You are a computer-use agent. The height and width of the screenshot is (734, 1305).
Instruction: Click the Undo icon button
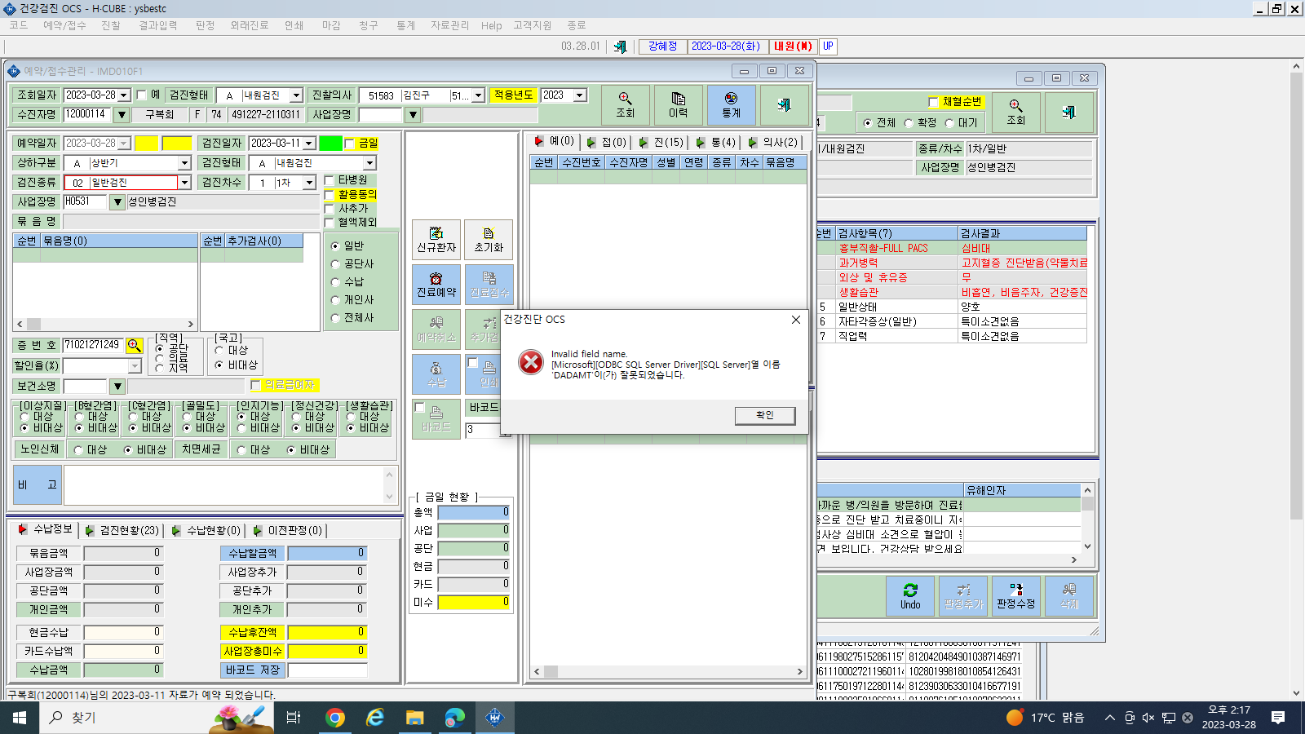pyautogui.click(x=910, y=596)
